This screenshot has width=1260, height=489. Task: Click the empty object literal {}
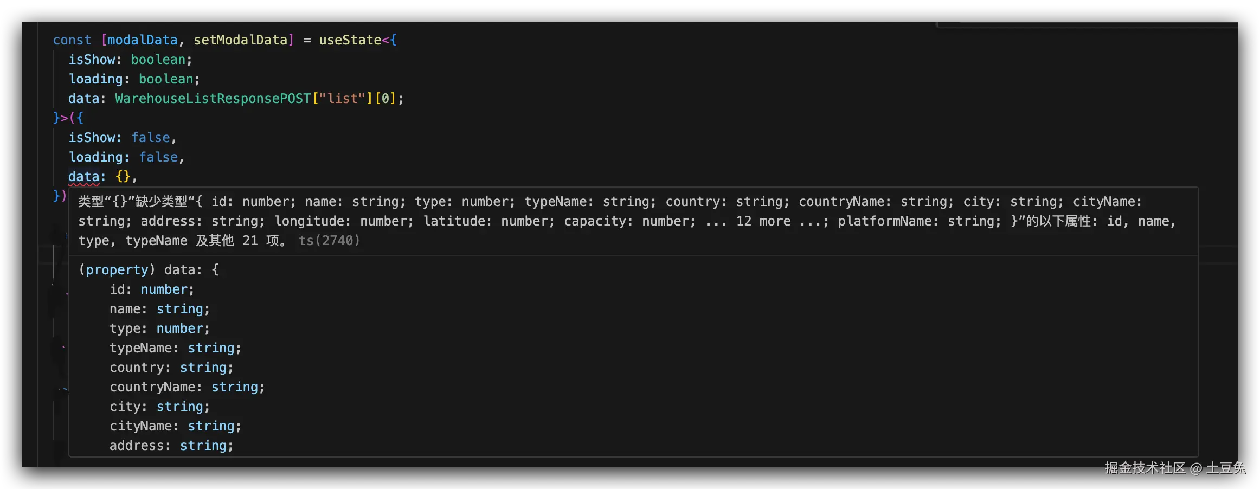pos(123,177)
